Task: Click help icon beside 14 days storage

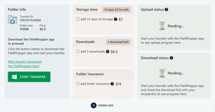Action: pyautogui.click(x=116, y=19)
